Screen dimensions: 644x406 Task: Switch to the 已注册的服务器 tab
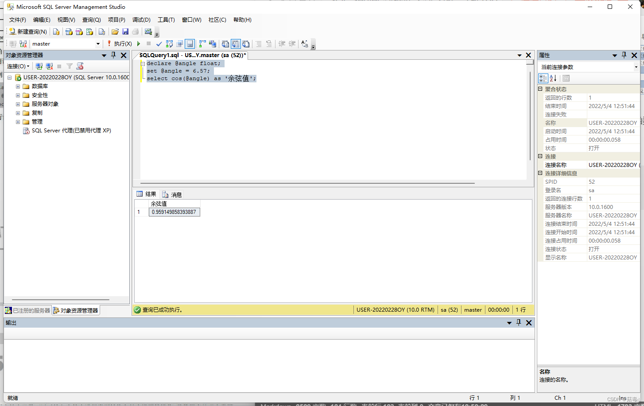pyautogui.click(x=27, y=310)
